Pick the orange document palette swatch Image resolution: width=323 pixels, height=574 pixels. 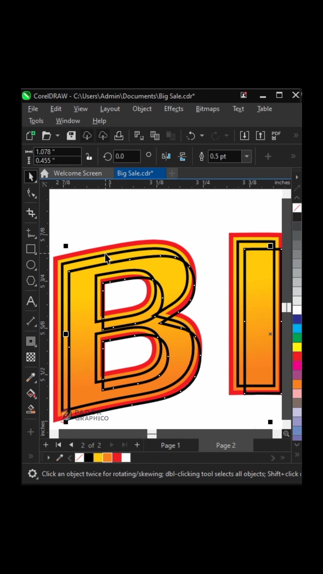[x=107, y=457]
